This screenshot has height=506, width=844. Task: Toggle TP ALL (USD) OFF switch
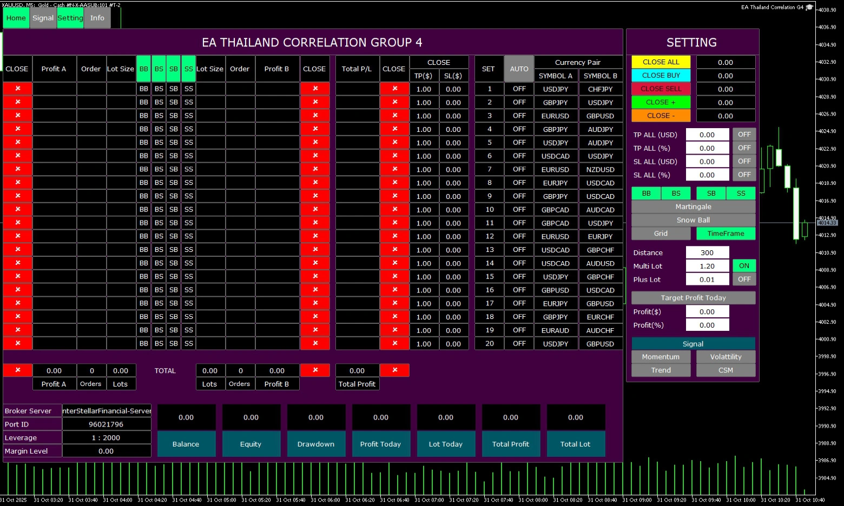[x=744, y=135]
